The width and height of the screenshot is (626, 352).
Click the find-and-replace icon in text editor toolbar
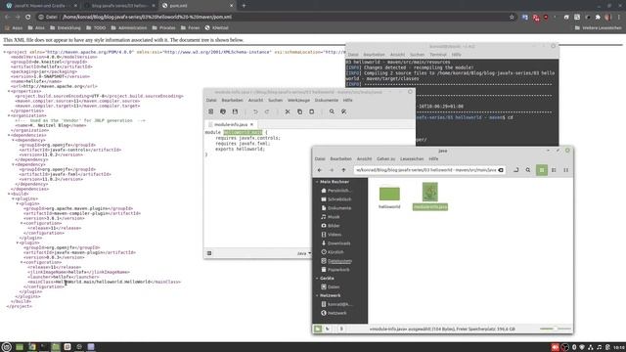point(343,111)
